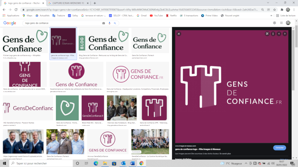
Task: Go to previous image in preview
Action: (x=279, y=34)
